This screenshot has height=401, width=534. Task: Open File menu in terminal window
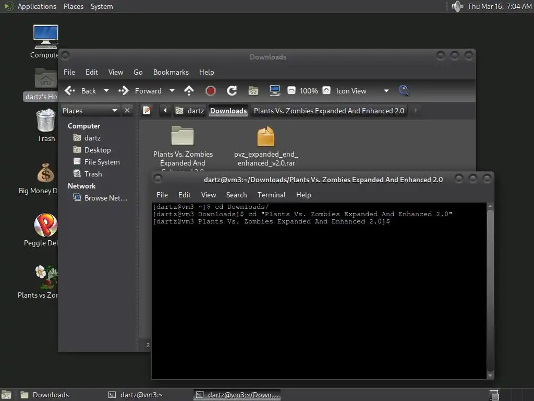pos(162,195)
